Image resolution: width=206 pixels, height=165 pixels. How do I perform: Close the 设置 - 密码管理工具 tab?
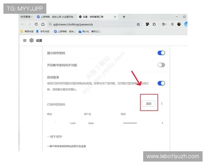click(x=115, y=17)
